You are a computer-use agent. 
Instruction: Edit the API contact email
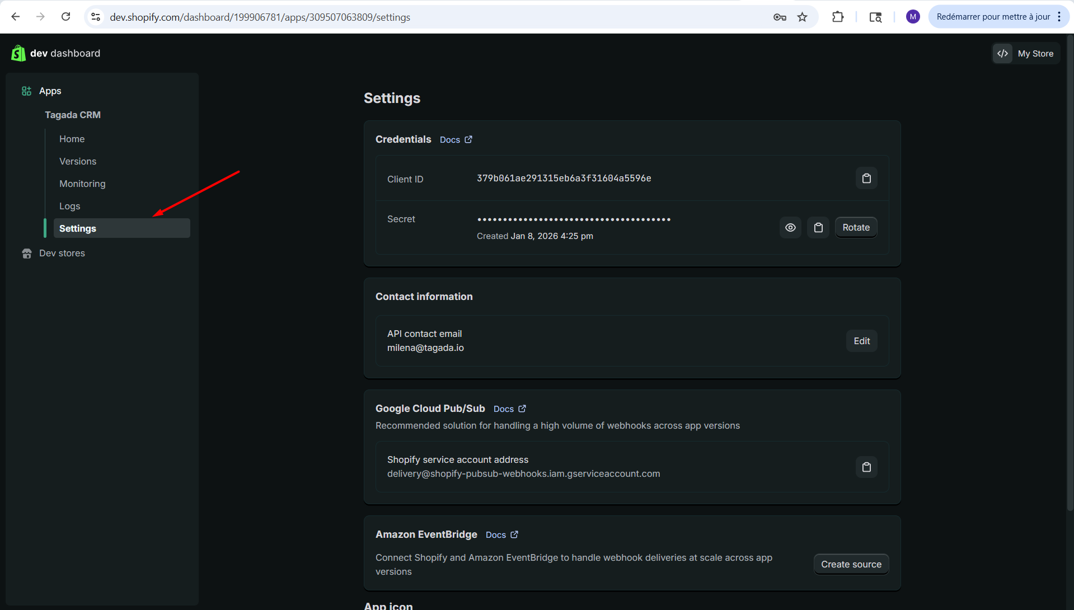(x=861, y=341)
